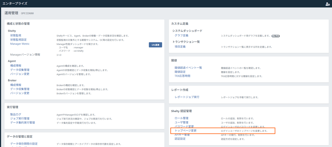This screenshot has width=332, height=147.
Task: Open the 認証設定 link
Action: coord(180,139)
